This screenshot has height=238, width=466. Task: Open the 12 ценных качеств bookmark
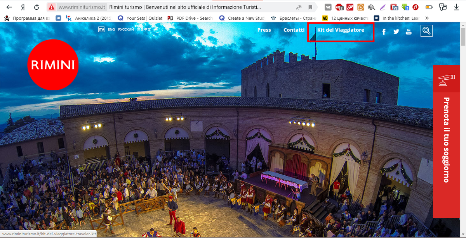(345, 18)
